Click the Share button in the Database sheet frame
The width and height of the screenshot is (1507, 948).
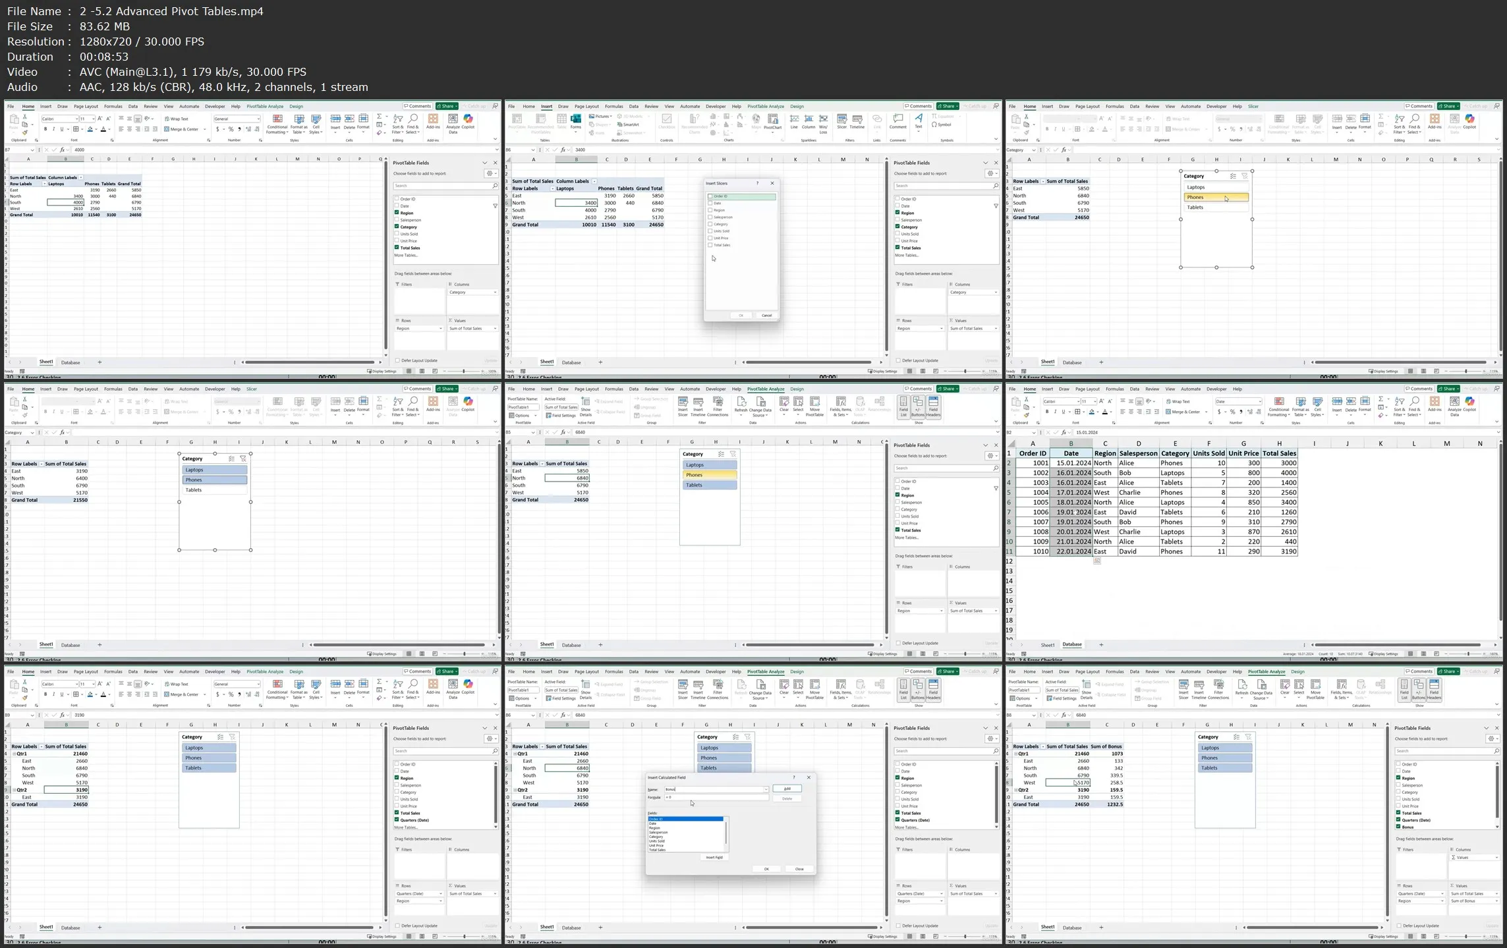1448,389
